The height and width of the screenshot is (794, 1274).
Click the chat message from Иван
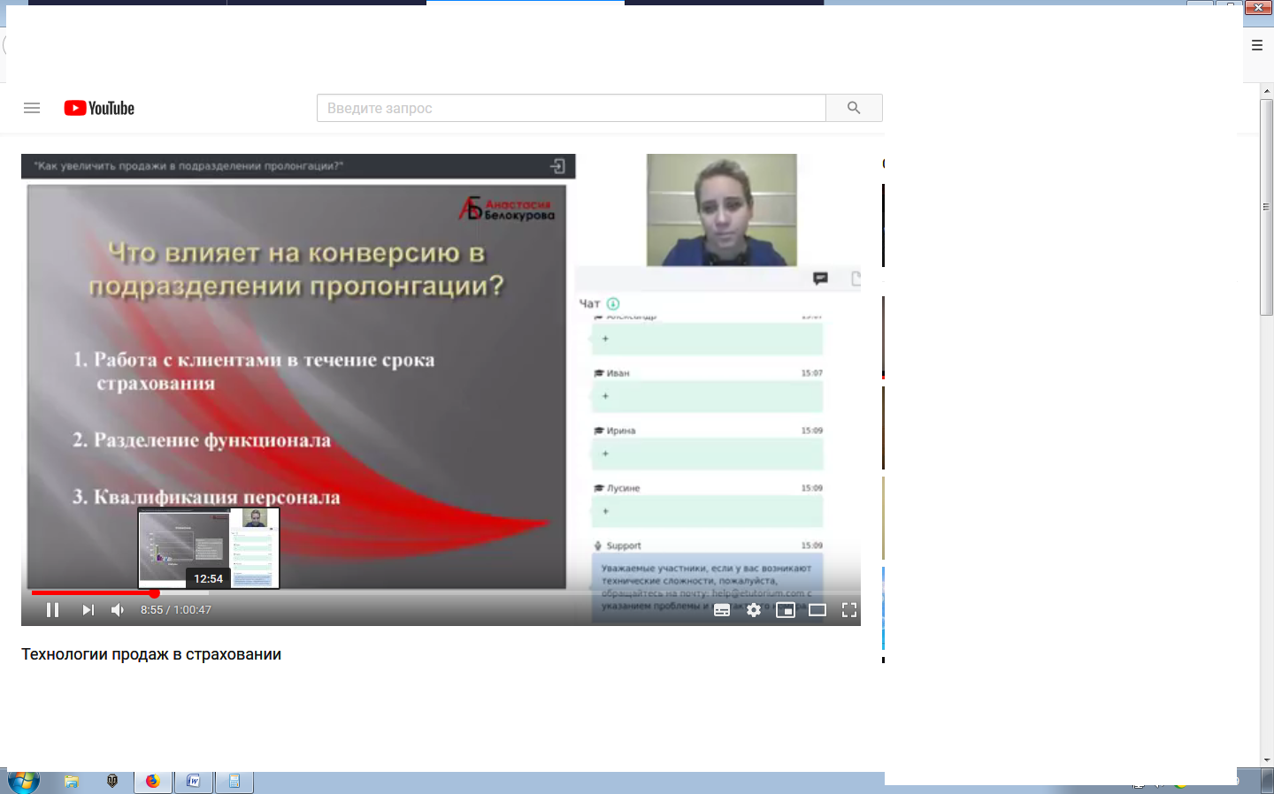click(x=708, y=396)
